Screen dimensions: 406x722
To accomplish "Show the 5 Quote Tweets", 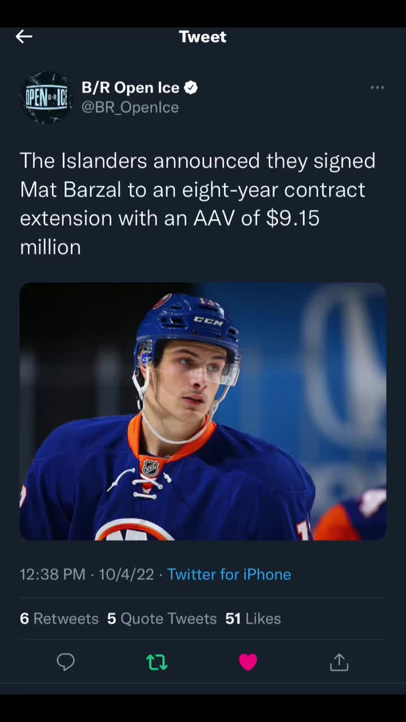I will 162,618.
